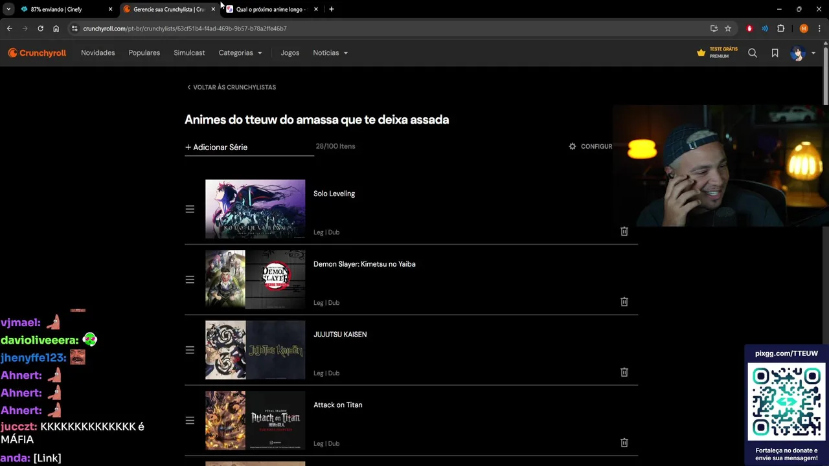Viewport: 829px width, 466px height.
Task: Reload the page
Action: coord(40,28)
